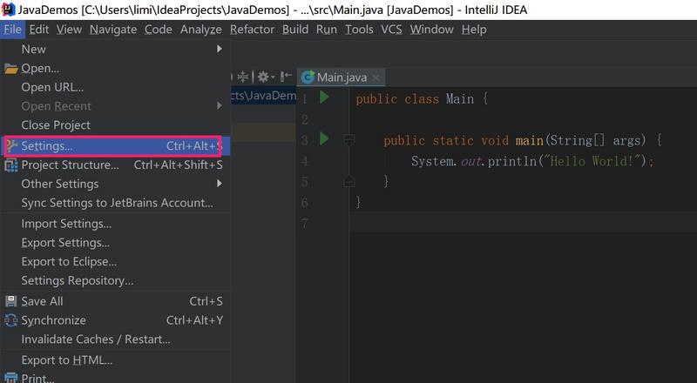Screen dimensions: 697x383
Task: Click the Print icon
Action: pyautogui.click(x=11, y=378)
